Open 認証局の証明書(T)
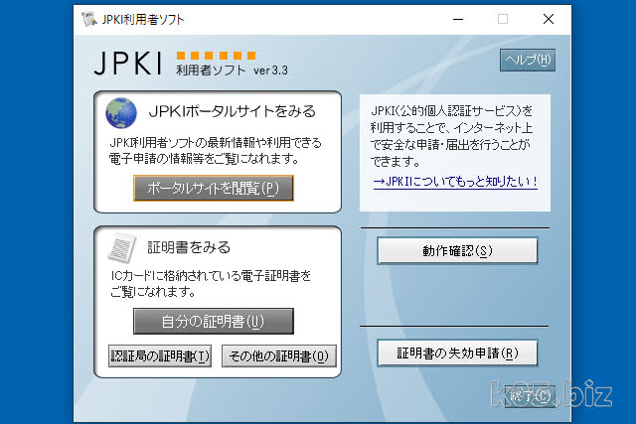 pyautogui.click(x=160, y=355)
